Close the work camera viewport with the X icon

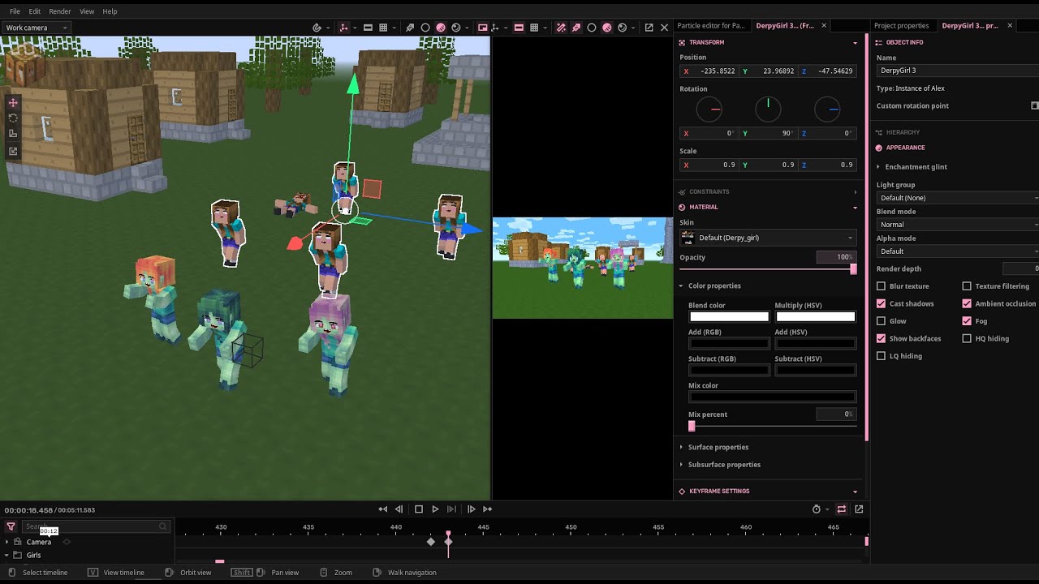click(x=665, y=28)
